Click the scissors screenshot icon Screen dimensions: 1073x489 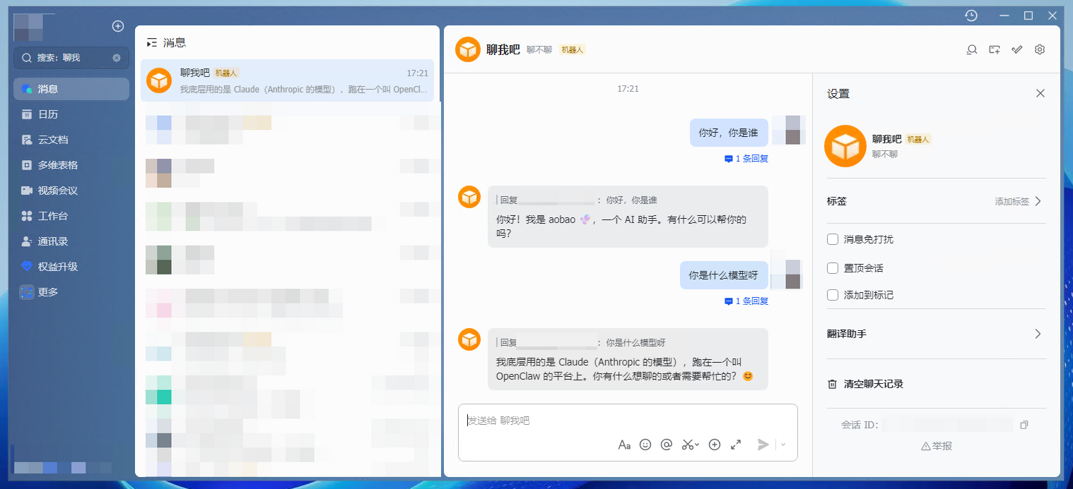(x=688, y=445)
